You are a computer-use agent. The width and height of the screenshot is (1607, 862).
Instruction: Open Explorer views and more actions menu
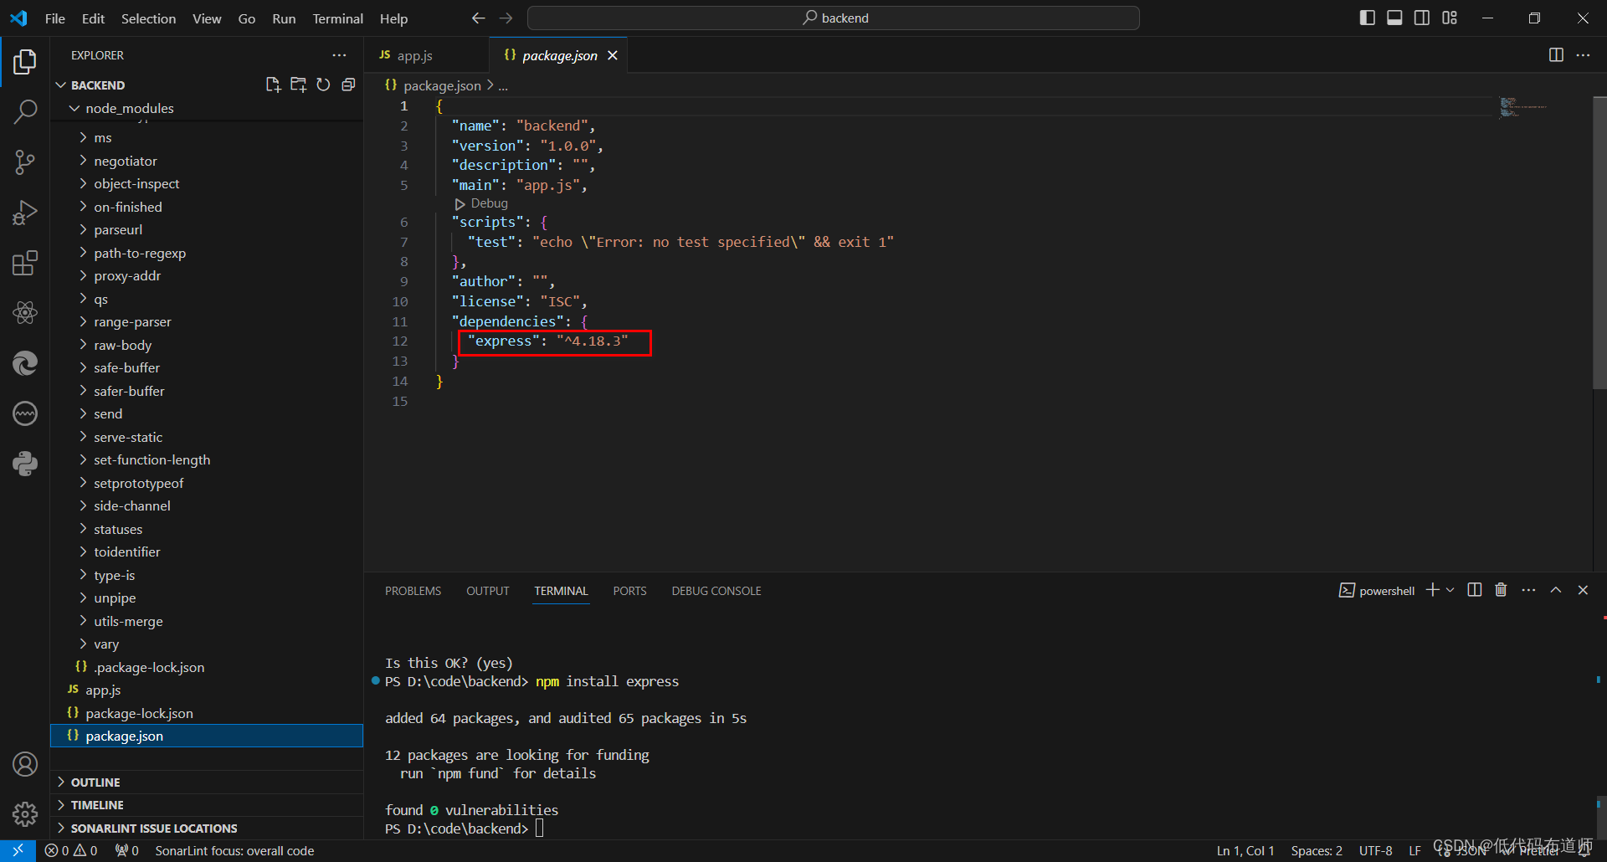(x=339, y=55)
